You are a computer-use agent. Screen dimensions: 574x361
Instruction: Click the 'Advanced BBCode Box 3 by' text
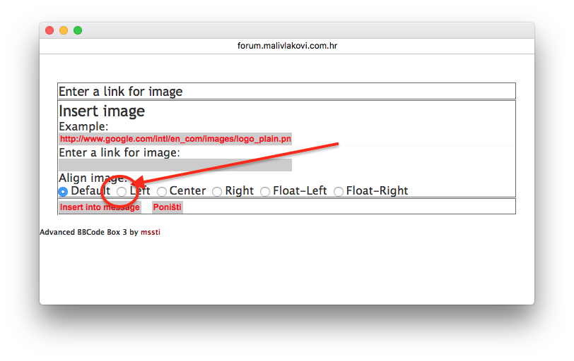click(x=89, y=232)
